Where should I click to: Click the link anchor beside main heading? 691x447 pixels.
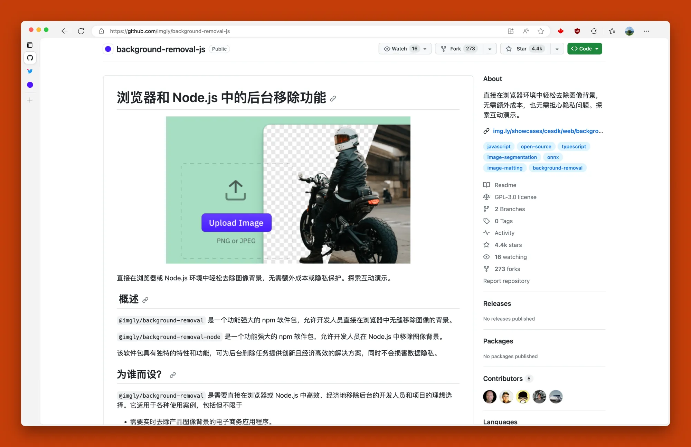point(333,99)
